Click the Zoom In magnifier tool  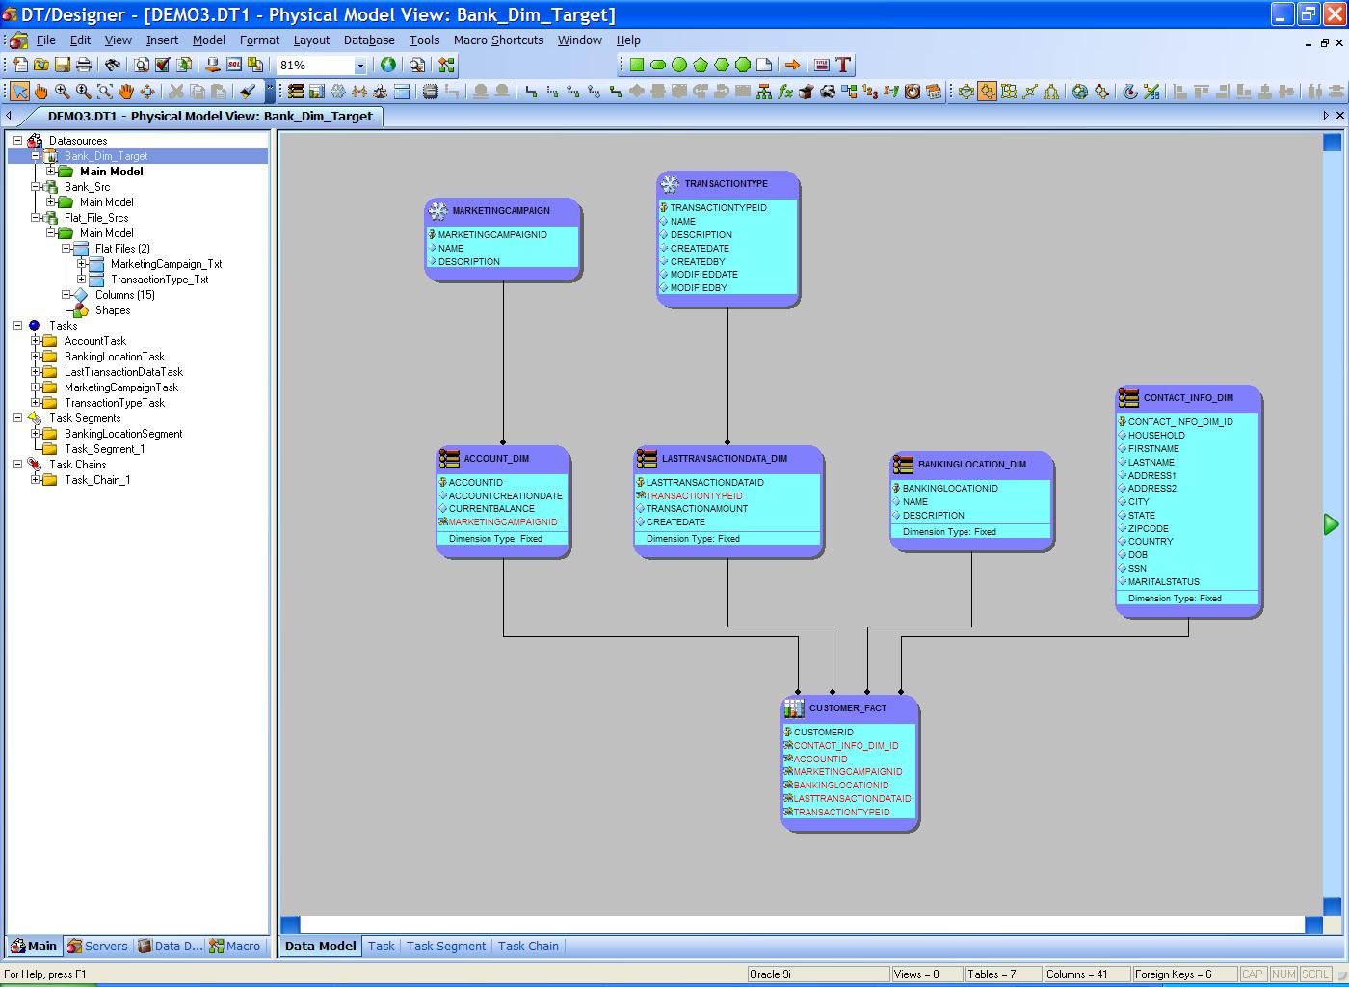tap(60, 92)
